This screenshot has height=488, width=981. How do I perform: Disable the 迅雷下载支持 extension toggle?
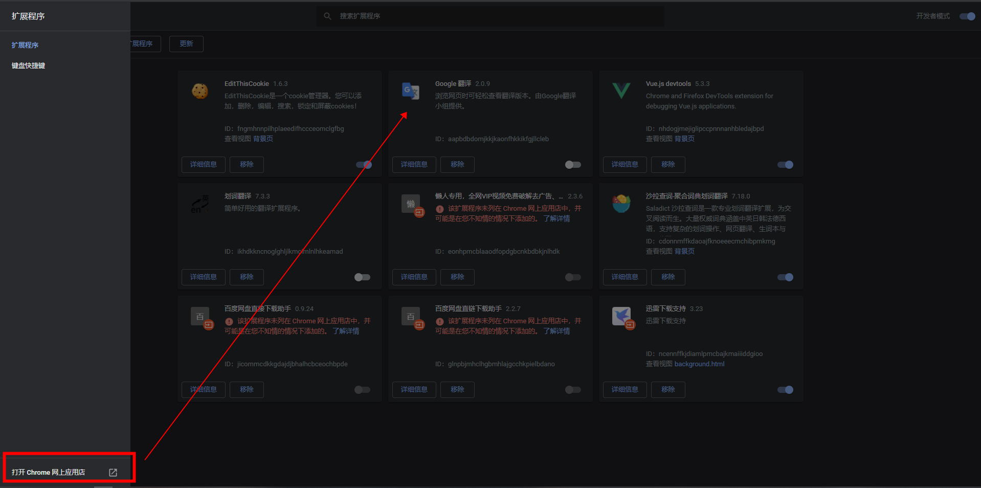pos(785,389)
